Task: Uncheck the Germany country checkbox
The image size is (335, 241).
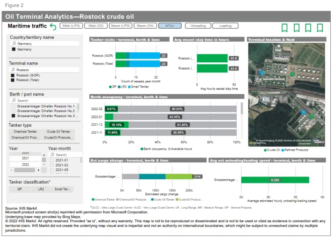Action: click(14, 49)
